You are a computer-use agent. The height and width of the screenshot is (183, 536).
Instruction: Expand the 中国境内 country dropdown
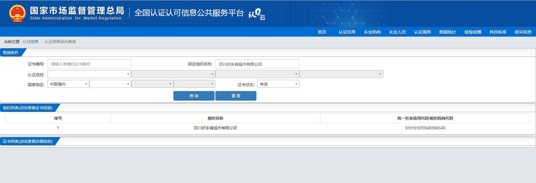pos(68,84)
